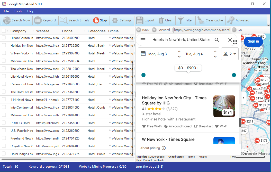Image resolution: width=271 pixels, height=172 pixels.
Task: Move check-in date Mon, Aug 3 later
Action: pyautogui.click(x=179, y=56)
